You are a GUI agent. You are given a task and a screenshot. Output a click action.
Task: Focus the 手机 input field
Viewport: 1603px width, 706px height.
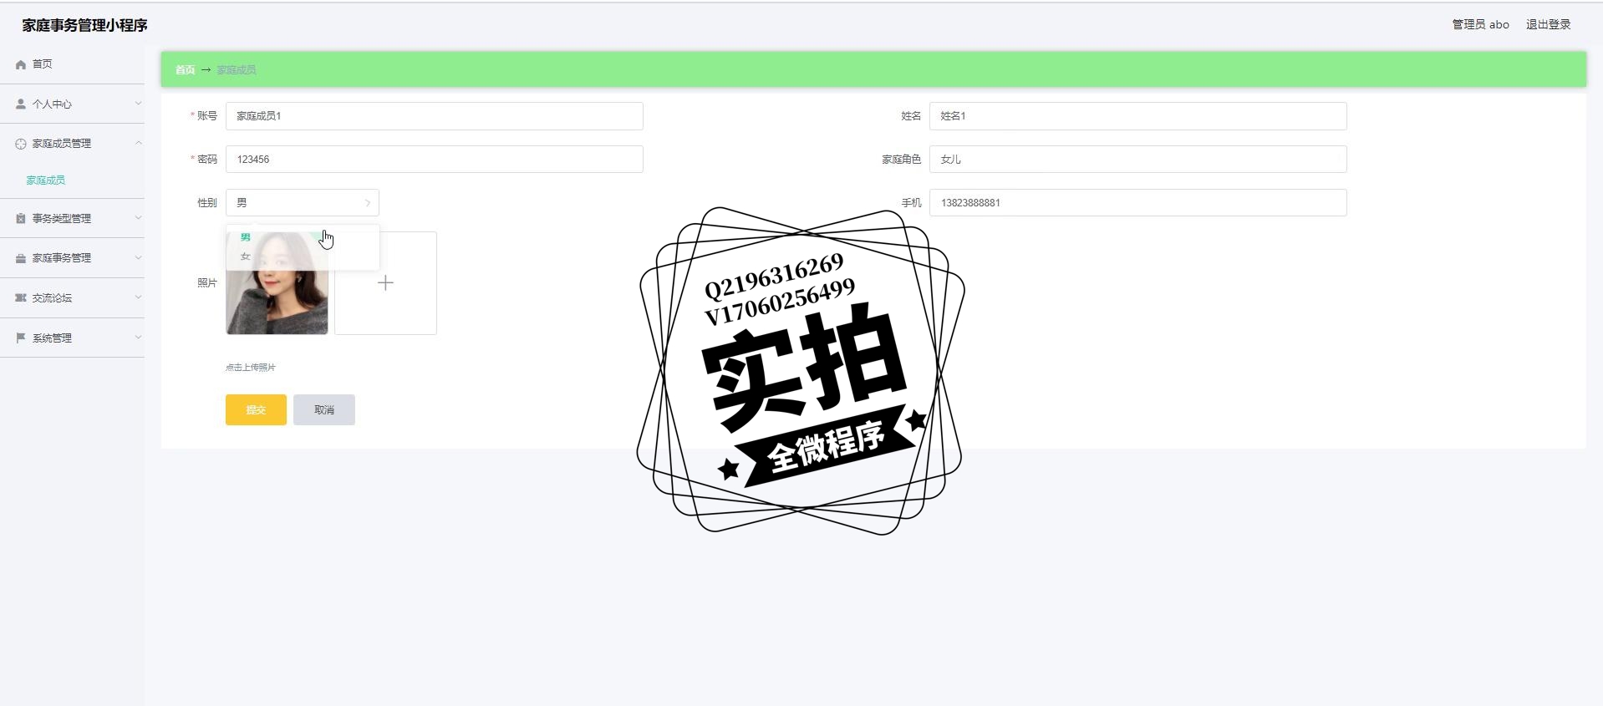(1138, 203)
